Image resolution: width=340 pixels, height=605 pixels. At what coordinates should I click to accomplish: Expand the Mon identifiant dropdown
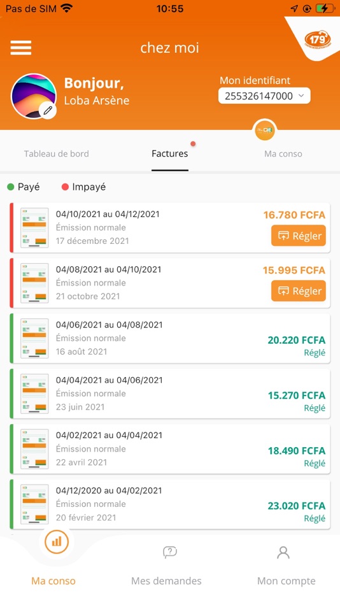[x=264, y=96]
